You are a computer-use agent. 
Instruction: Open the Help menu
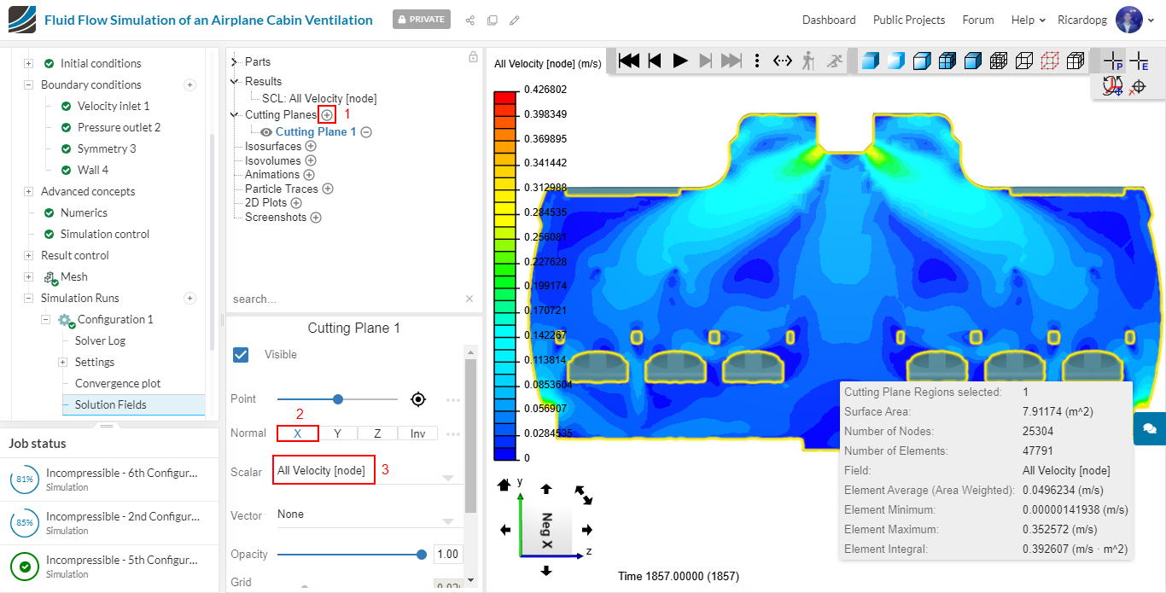pyautogui.click(x=1028, y=20)
